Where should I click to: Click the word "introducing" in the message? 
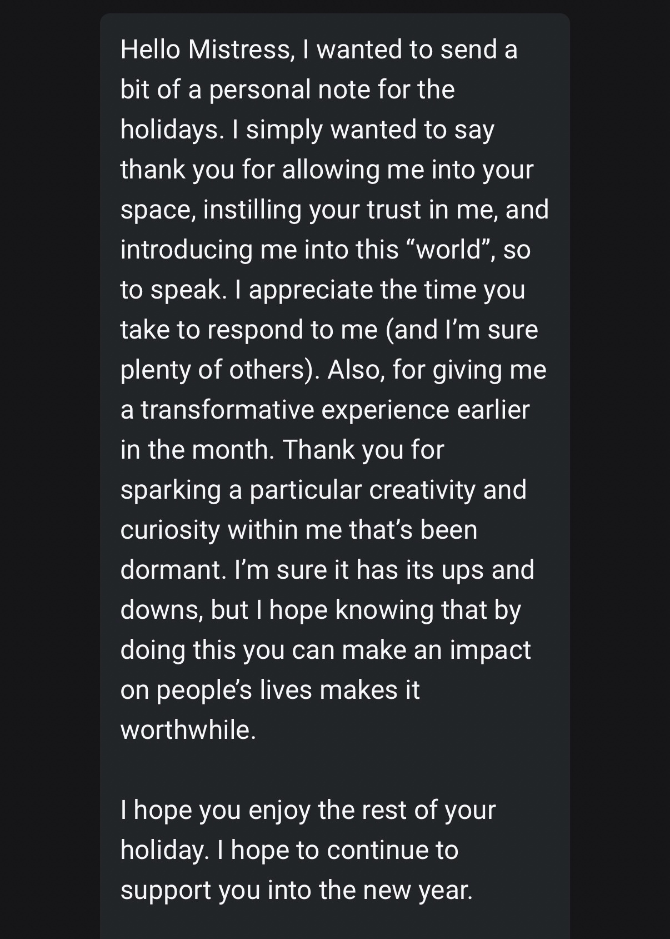[x=186, y=250]
